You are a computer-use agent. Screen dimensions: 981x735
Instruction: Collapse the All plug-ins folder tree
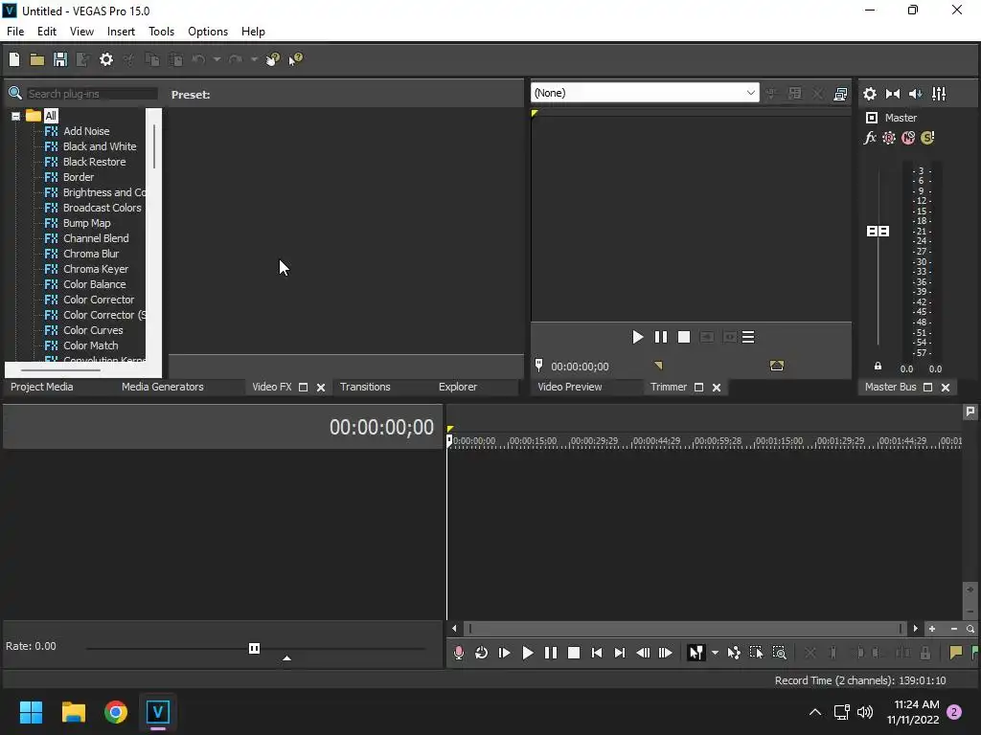[x=15, y=116]
